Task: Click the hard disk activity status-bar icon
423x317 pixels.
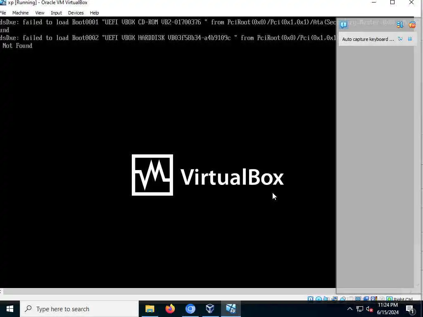Action: click(311, 299)
